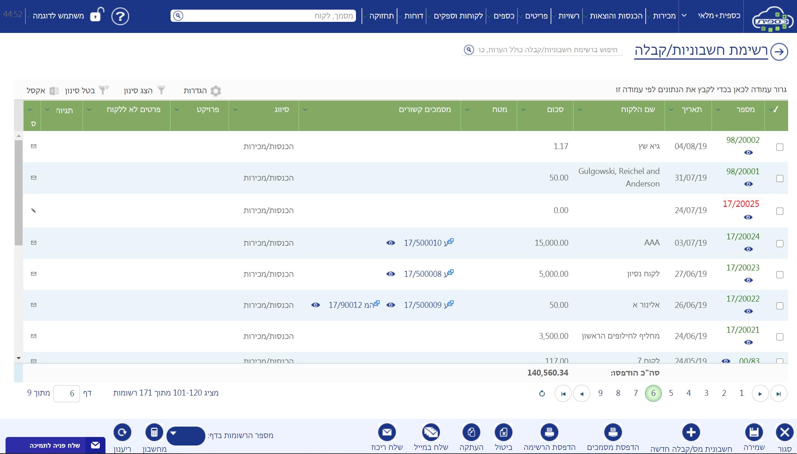
Task: Open linked document icon for 17/500010
Action: pos(451,242)
